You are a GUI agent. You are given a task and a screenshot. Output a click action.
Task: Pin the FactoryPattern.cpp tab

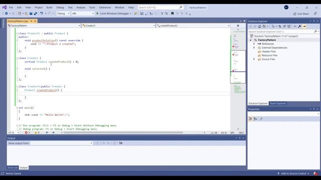[31, 21]
